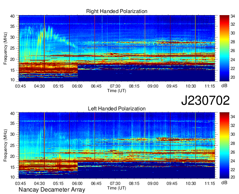Click 06:00 time tick on Left Handed plot
239x194 pixels.
(77, 183)
